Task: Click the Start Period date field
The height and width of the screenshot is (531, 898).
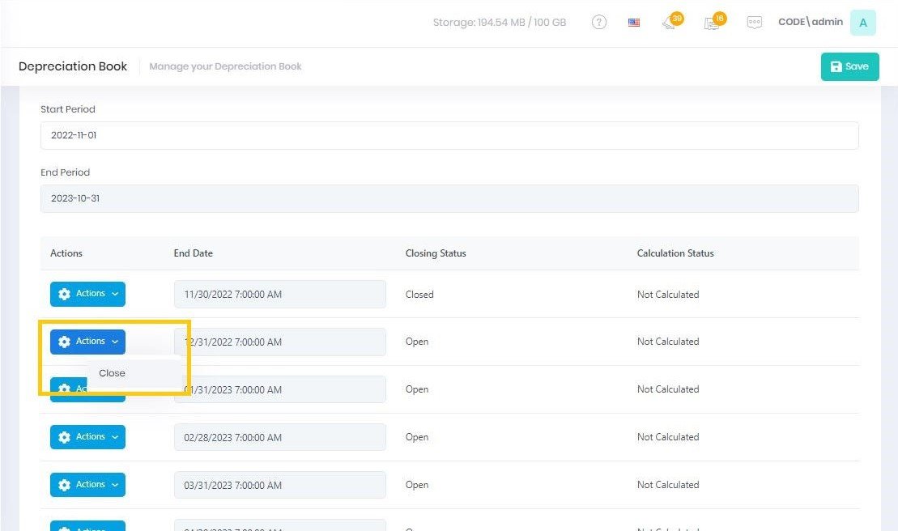Action: (x=449, y=135)
